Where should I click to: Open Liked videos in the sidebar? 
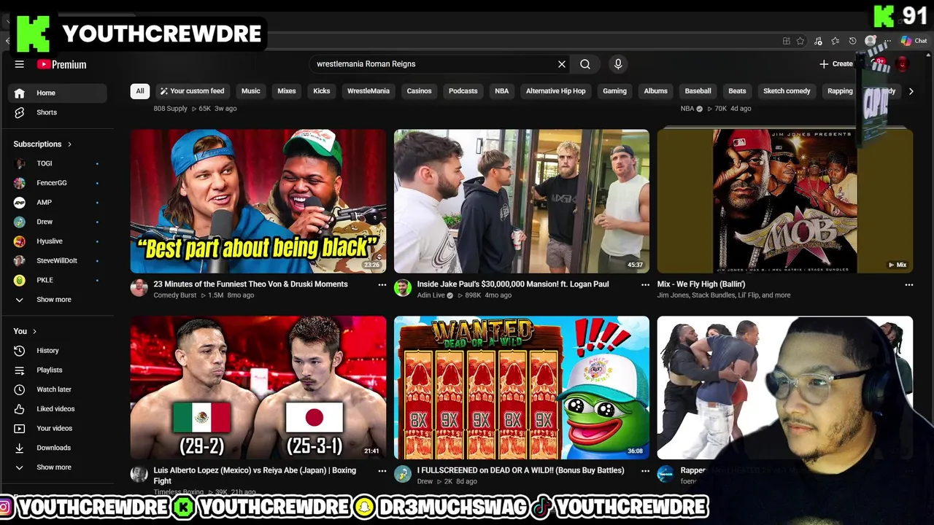[x=58, y=409]
